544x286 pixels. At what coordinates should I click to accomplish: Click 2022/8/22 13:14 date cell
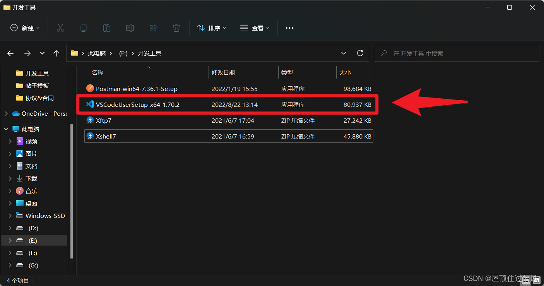pyautogui.click(x=234, y=104)
